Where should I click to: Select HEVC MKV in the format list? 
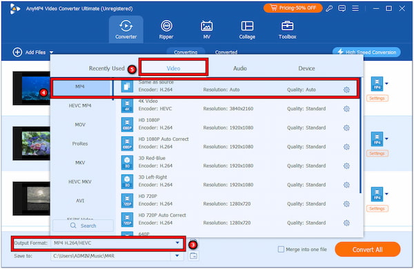click(80, 181)
